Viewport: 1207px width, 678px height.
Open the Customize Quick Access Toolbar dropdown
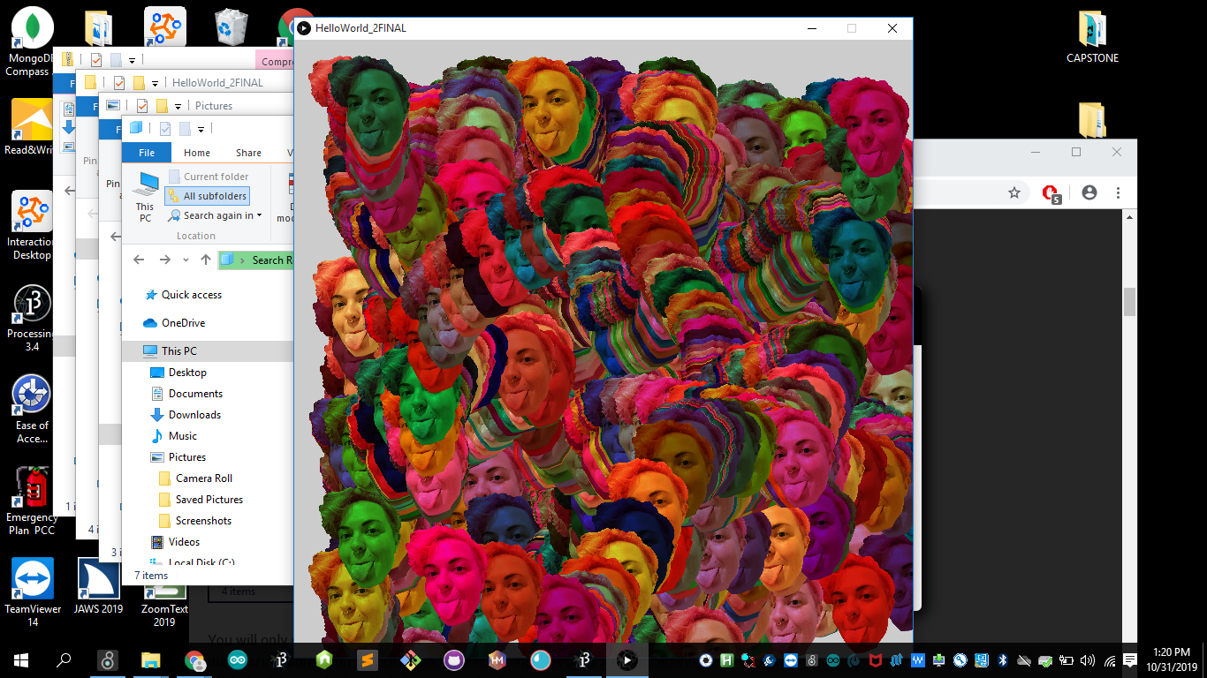pos(201,129)
